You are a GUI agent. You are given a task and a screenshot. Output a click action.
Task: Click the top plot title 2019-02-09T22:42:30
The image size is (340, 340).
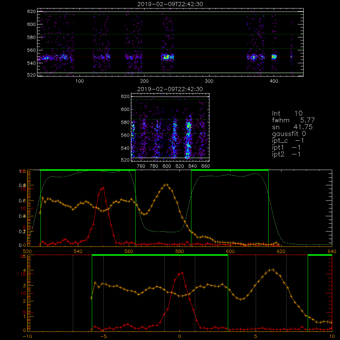click(170, 4)
